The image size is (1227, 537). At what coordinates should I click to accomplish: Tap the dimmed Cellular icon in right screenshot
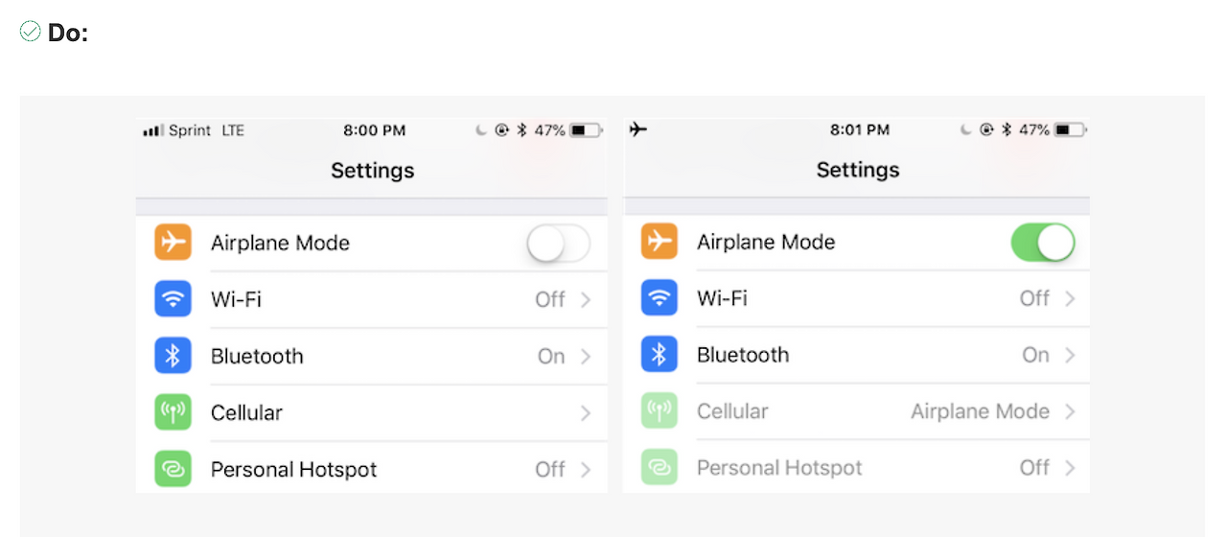point(659,410)
